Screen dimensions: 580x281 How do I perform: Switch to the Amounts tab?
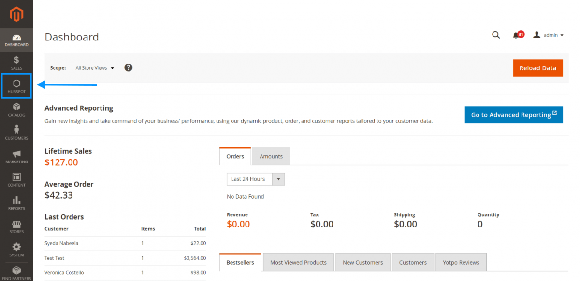click(271, 156)
